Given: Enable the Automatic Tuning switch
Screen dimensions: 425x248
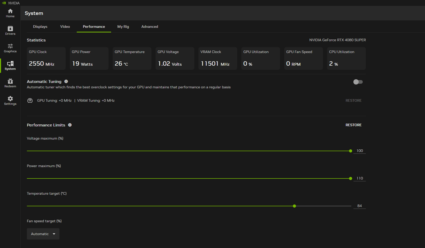Looking at the screenshot, I should (358, 82).
